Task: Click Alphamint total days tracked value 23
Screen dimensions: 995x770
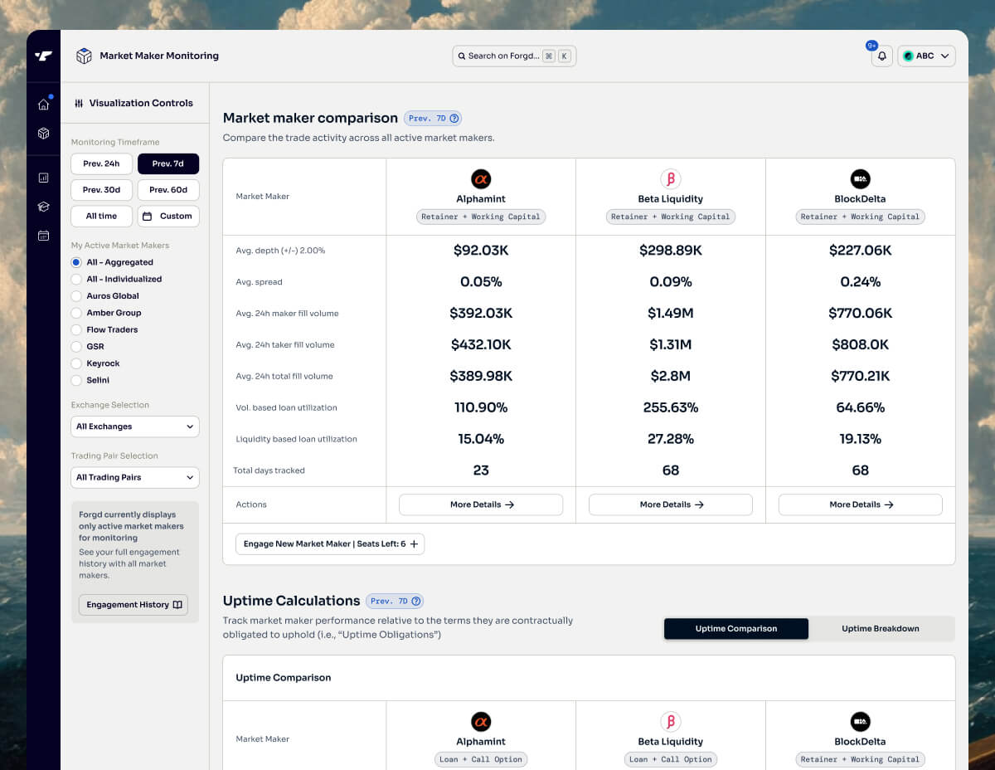Action: click(x=481, y=470)
